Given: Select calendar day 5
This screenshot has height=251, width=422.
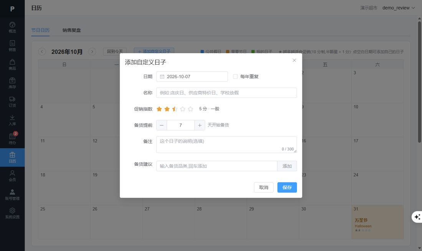Looking at the screenshot, I should 105,120.
